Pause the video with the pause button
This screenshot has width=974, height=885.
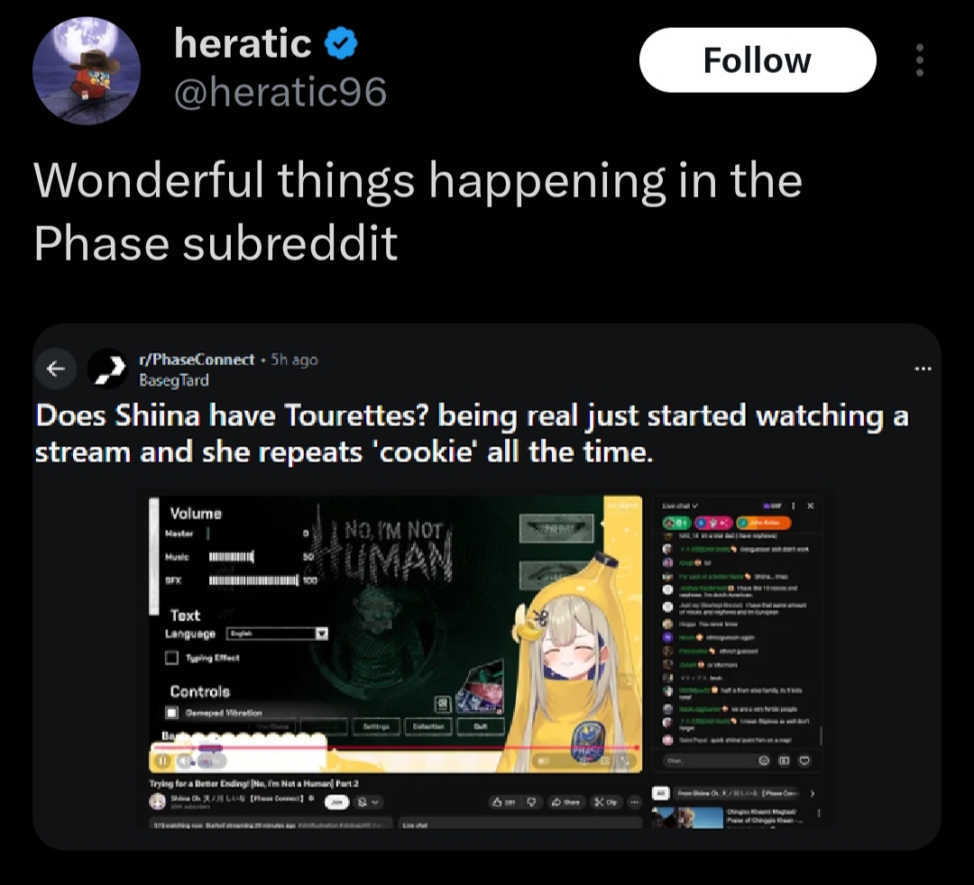pyautogui.click(x=162, y=760)
